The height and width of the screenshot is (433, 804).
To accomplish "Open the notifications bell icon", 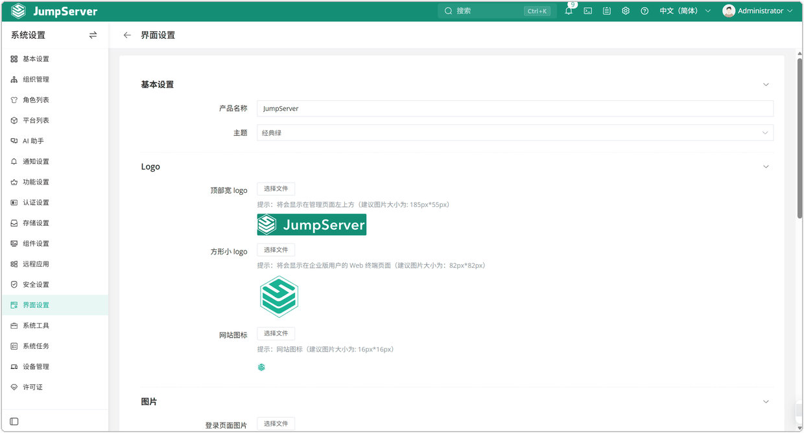I will tap(569, 11).
